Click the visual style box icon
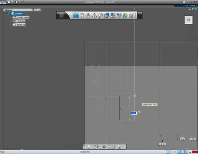The height and width of the screenshot is (154, 198). coord(113,147)
